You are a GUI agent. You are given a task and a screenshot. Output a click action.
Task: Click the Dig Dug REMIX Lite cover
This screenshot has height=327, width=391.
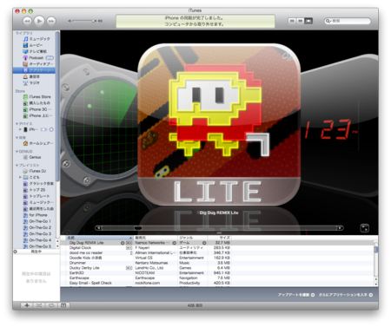[x=219, y=124]
